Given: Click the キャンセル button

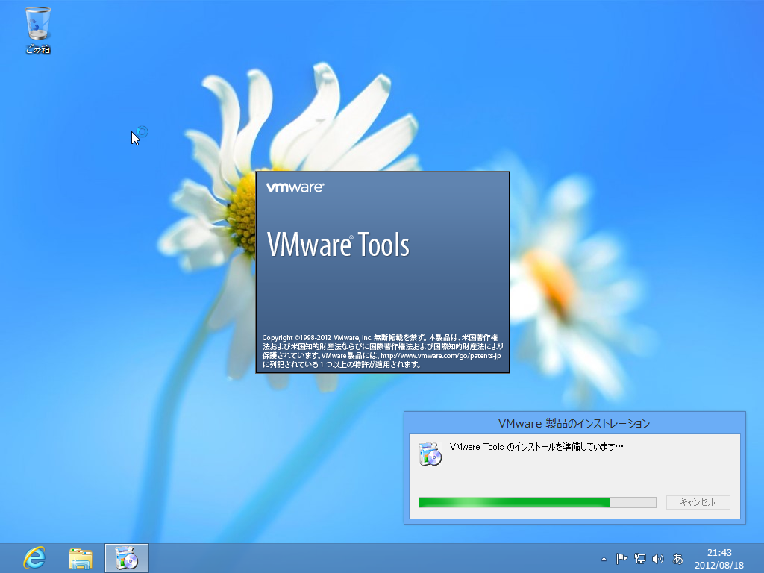Looking at the screenshot, I should (x=698, y=502).
